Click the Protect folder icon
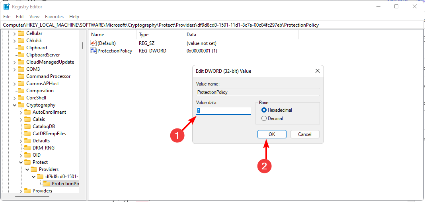 [27, 162]
